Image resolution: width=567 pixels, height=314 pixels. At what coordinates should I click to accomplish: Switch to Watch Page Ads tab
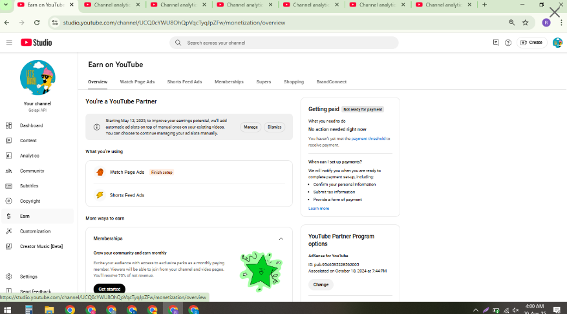pos(137,82)
